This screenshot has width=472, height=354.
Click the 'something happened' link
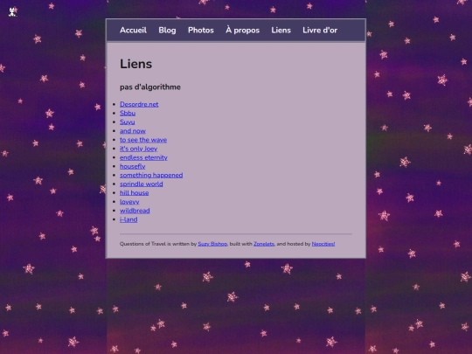point(151,175)
